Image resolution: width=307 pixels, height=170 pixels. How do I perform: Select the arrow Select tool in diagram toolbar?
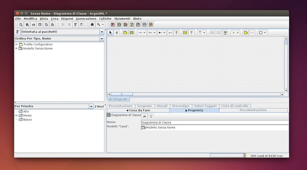111,33
